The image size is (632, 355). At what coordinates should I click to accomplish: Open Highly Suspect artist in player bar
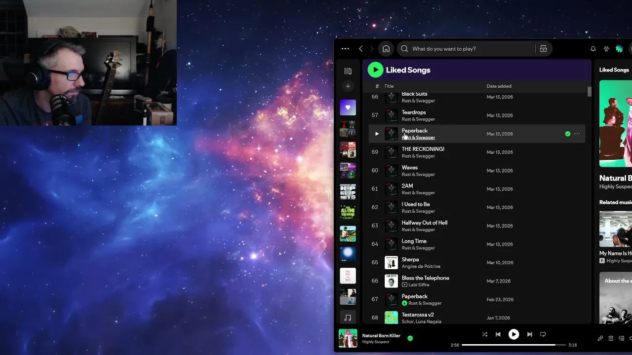[376, 342]
